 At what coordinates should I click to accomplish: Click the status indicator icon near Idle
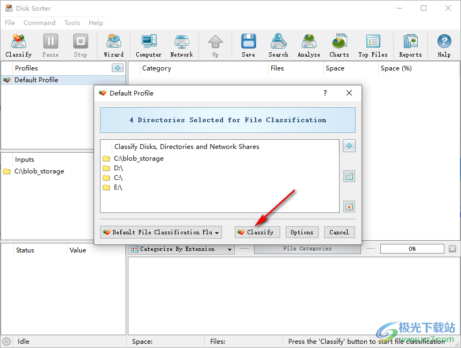(6, 342)
